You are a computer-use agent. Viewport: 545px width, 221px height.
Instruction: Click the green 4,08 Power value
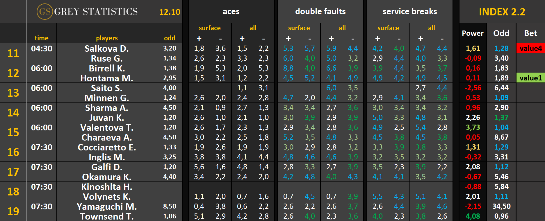click(473, 216)
